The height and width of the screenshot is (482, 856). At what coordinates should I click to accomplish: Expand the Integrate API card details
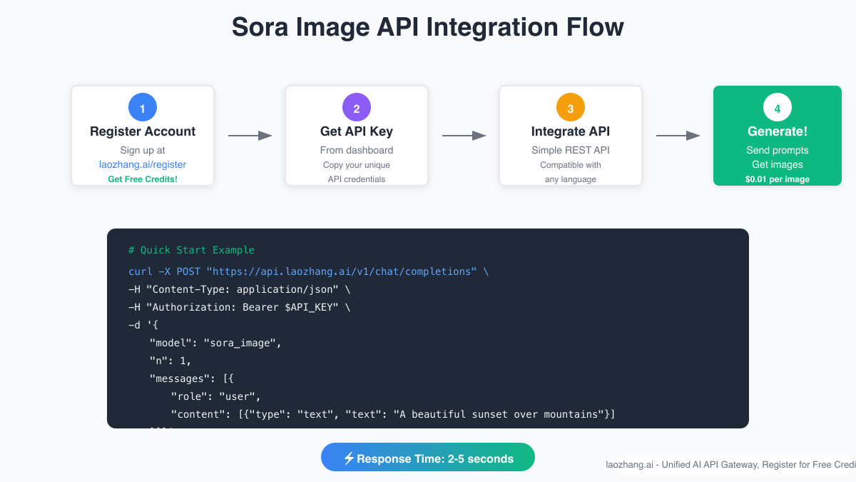(x=571, y=136)
